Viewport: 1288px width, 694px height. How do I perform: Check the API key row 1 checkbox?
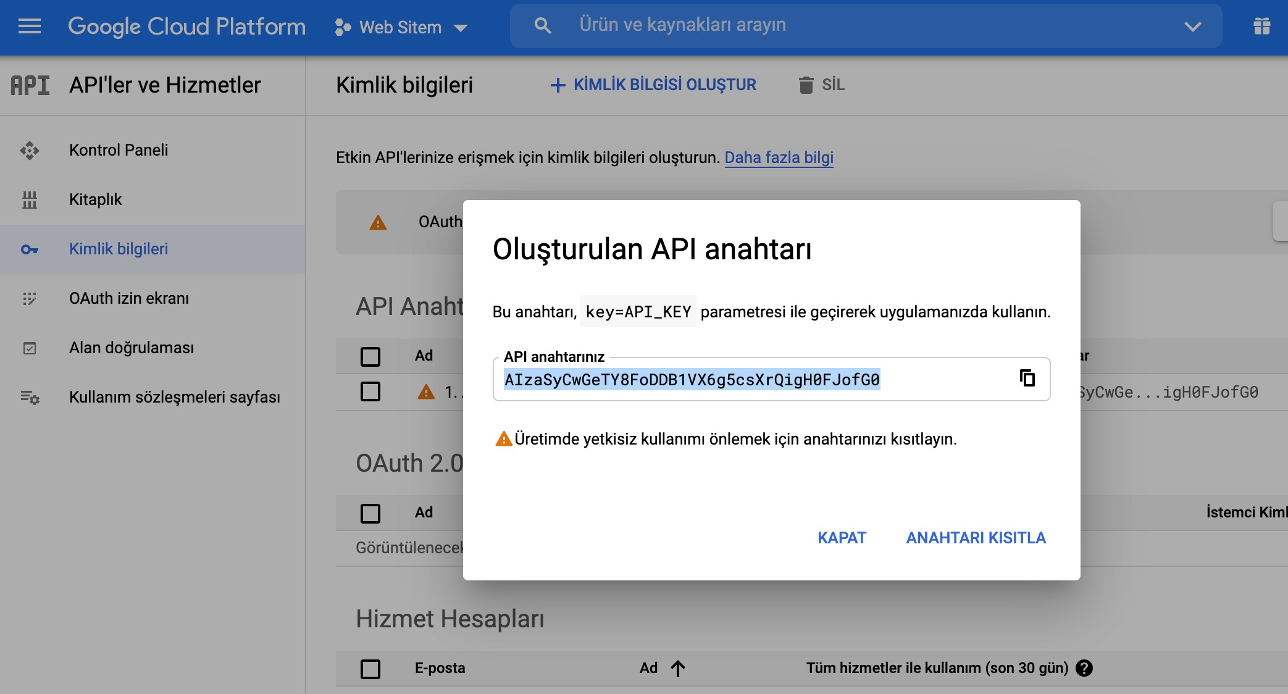pyautogui.click(x=370, y=391)
